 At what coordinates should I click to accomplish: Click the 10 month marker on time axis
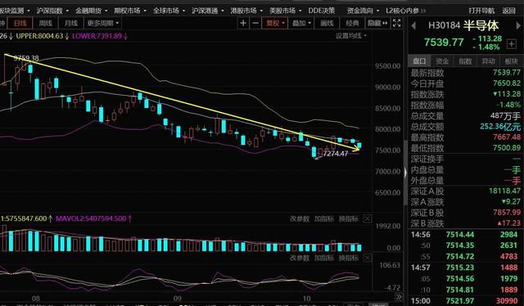[x=306, y=299]
